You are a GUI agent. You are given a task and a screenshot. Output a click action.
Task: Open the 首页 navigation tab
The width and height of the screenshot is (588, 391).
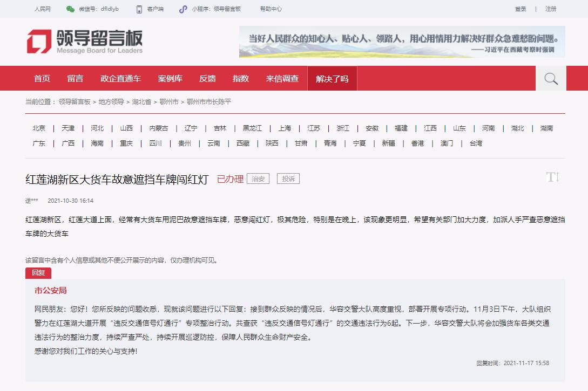pyautogui.click(x=42, y=79)
